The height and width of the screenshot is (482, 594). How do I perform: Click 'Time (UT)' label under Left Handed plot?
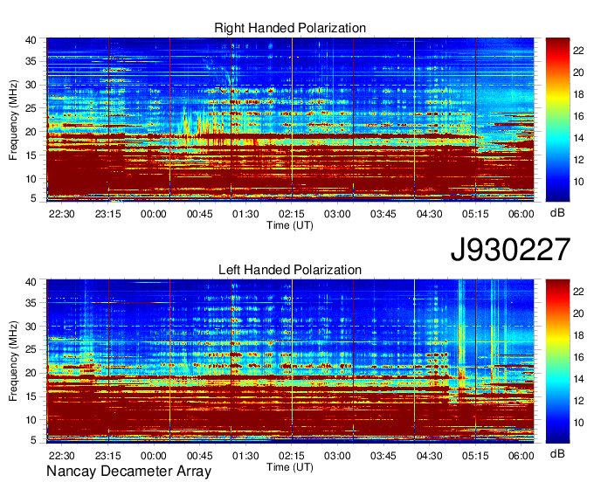[290, 467]
